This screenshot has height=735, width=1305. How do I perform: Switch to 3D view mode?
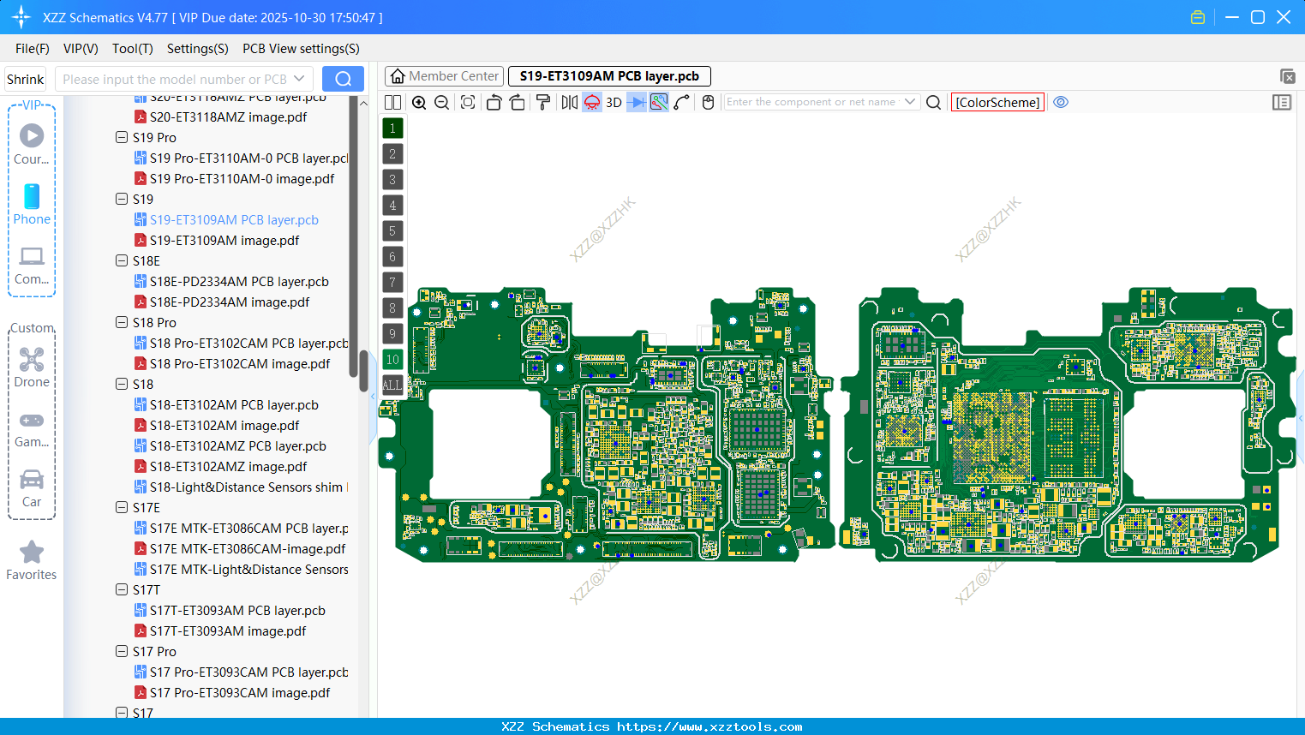[614, 102]
